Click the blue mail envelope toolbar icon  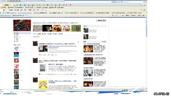pos(25,5)
